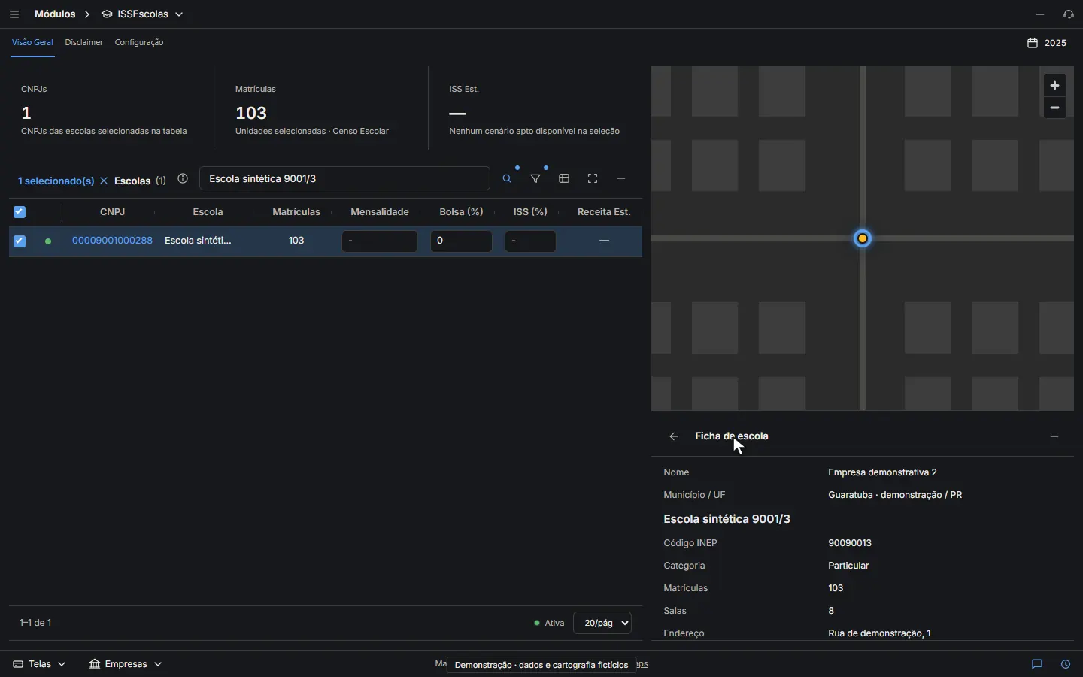Zoom out on the map
This screenshot has height=677, width=1083.
(x=1056, y=108)
